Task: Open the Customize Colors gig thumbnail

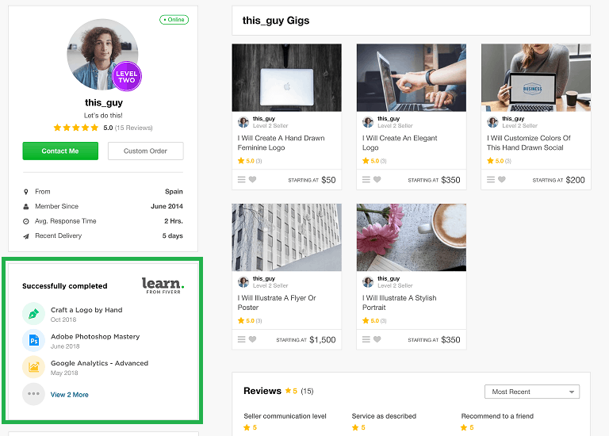Action: coord(536,78)
